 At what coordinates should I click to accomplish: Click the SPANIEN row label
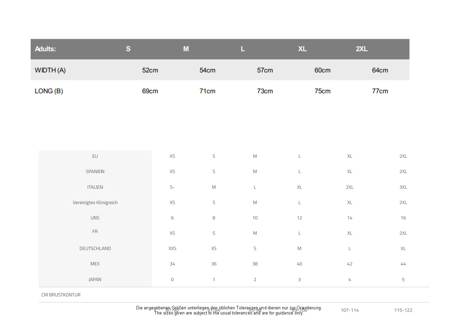(95, 171)
